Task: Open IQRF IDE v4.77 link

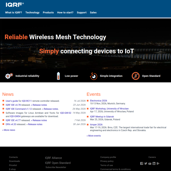Action: pos(13,120)
